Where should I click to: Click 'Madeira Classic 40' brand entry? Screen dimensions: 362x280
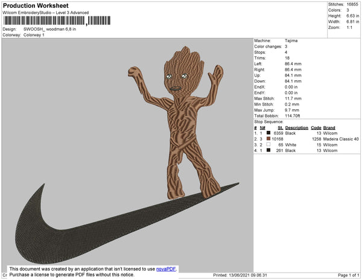pyautogui.click(x=341, y=139)
